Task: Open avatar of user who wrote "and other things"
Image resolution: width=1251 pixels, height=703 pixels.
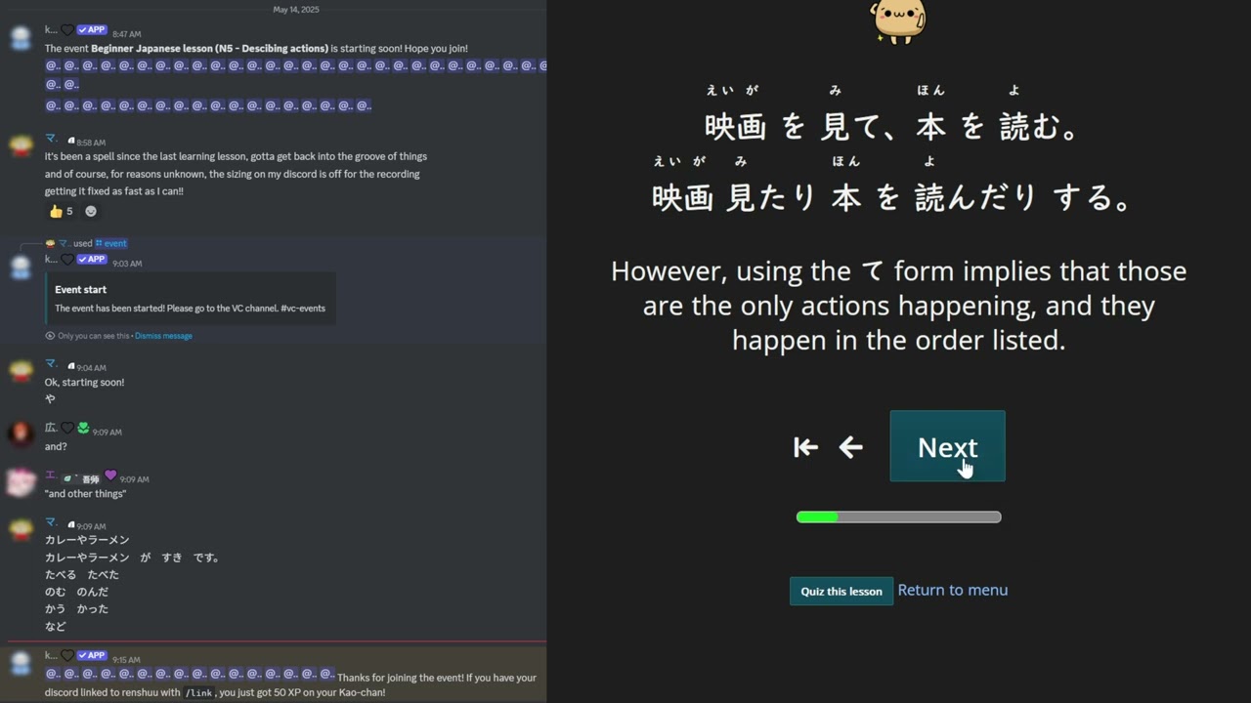Action: (21, 482)
